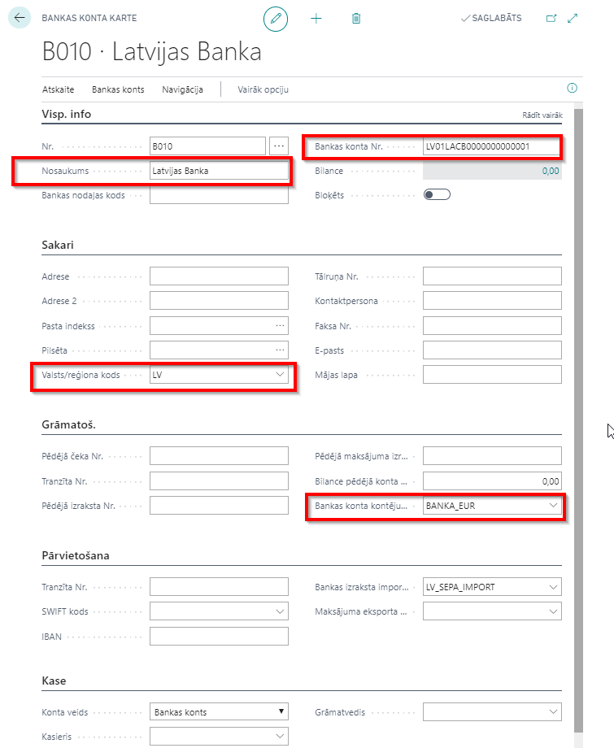Open the Navigācija menu

pos(182,89)
